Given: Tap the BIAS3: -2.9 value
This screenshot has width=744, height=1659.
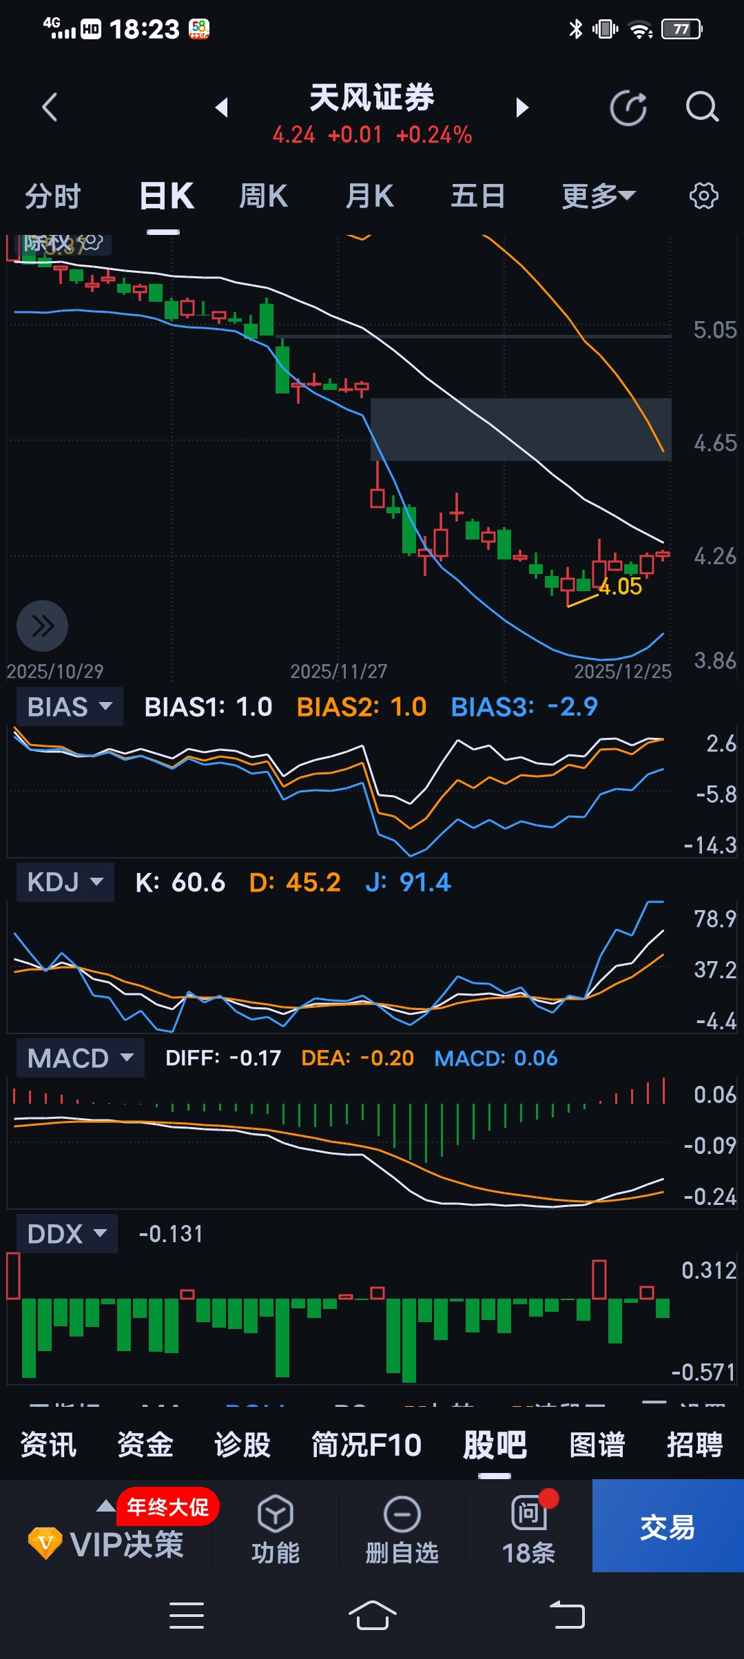Looking at the screenshot, I should coord(524,707).
